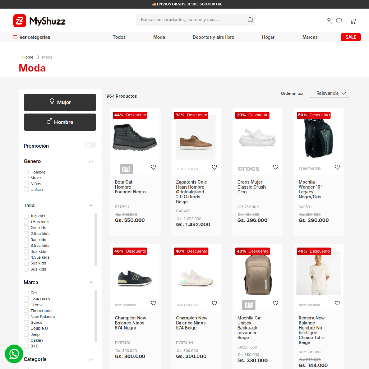Screen dimensions: 369x369
Task: Favorite Mochila Cat Unisex Backpack
Action: 276,303
